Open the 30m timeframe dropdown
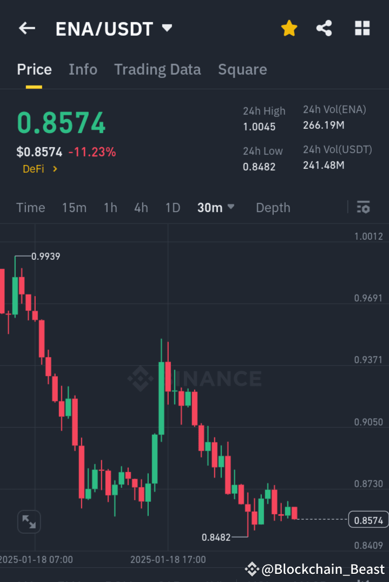 (x=216, y=207)
